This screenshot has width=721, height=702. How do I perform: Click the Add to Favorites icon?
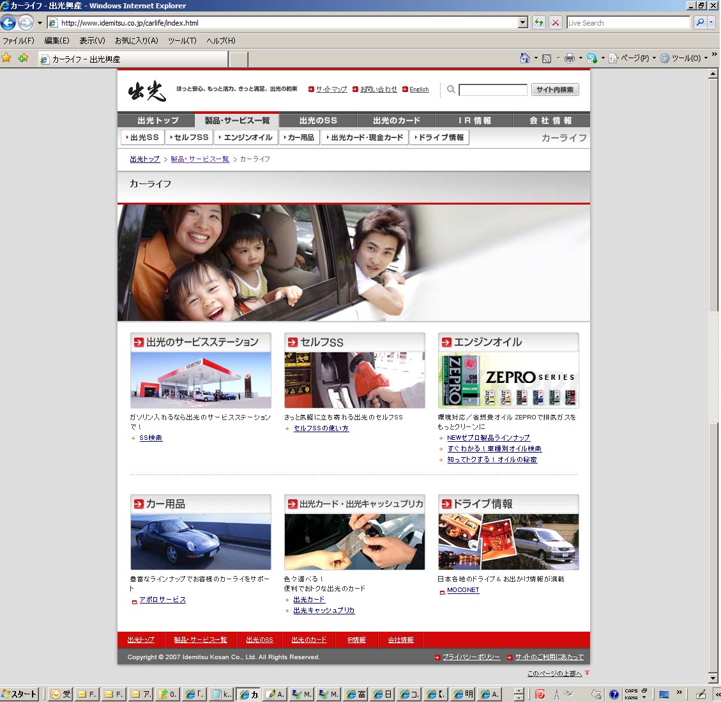(23, 58)
